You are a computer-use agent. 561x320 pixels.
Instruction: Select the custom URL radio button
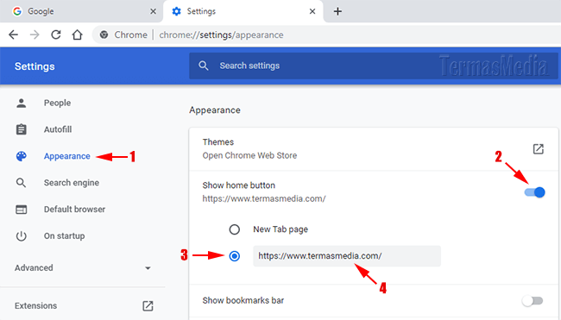235,256
